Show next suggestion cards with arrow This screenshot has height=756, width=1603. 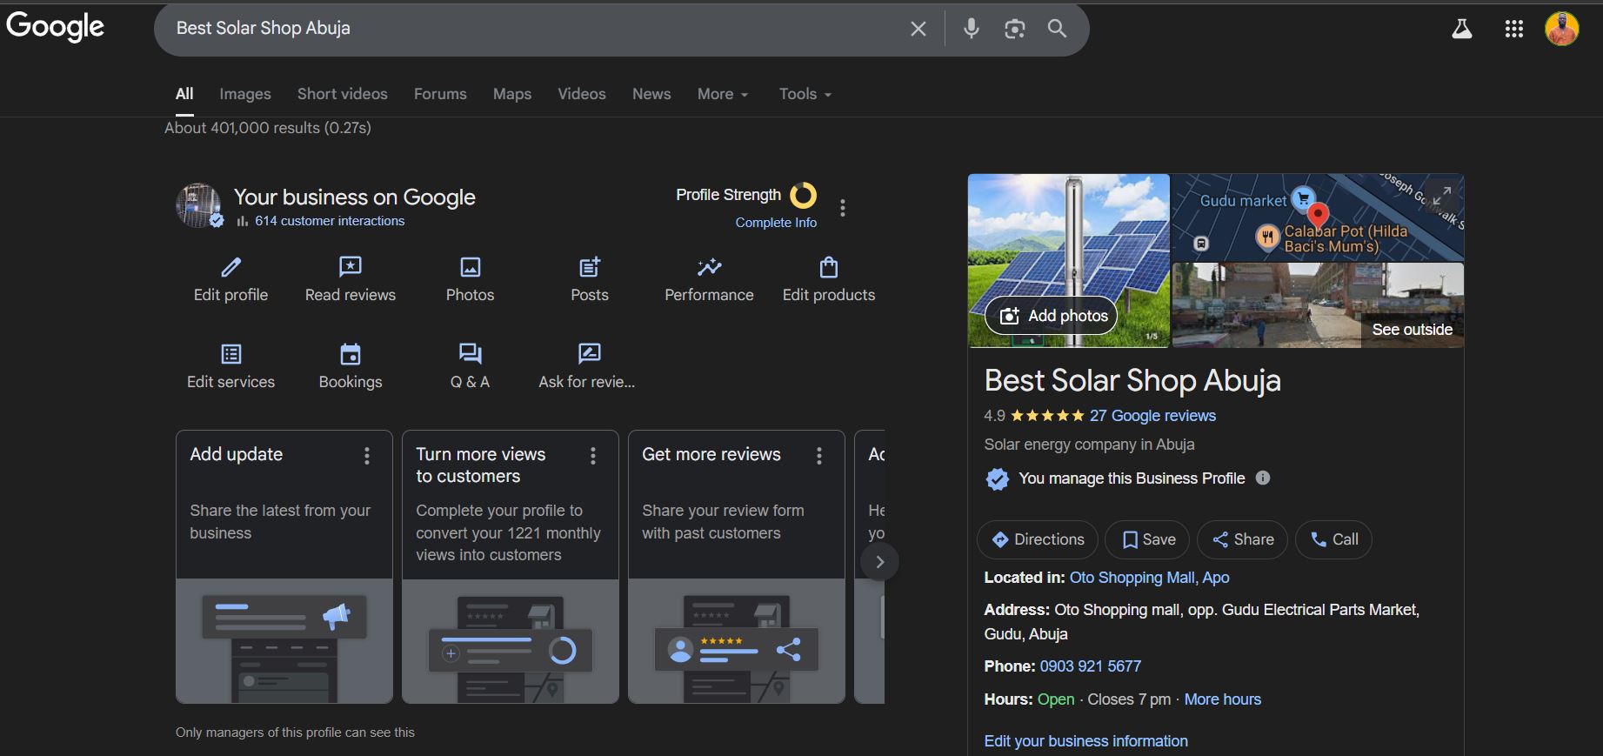(x=879, y=562)
